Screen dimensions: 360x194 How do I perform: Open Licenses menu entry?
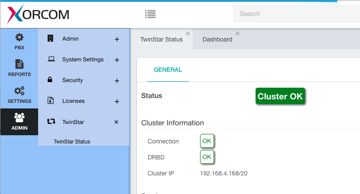click(x=74, y=101)
